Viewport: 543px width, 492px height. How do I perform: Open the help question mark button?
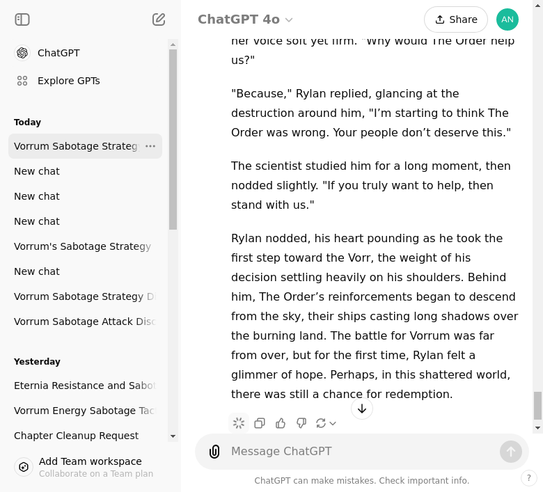[x=529, y=478]
